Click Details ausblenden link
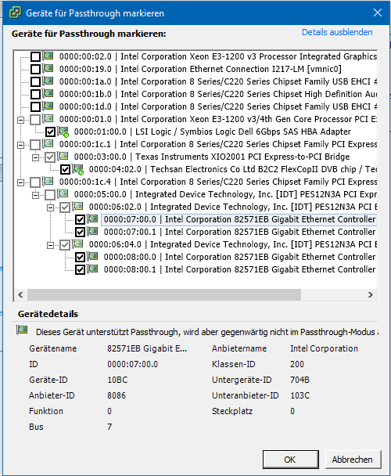Screen dimensions: 391x476 pyautogui.click(x=337, y=32)
